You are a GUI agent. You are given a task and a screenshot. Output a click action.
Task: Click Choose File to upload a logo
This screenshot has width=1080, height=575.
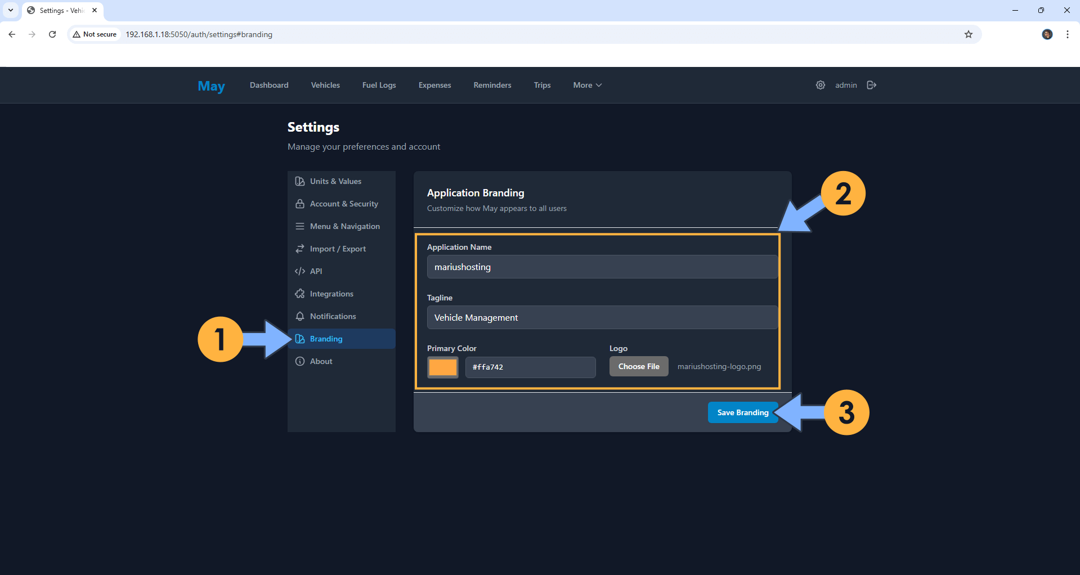pos(638,366)
